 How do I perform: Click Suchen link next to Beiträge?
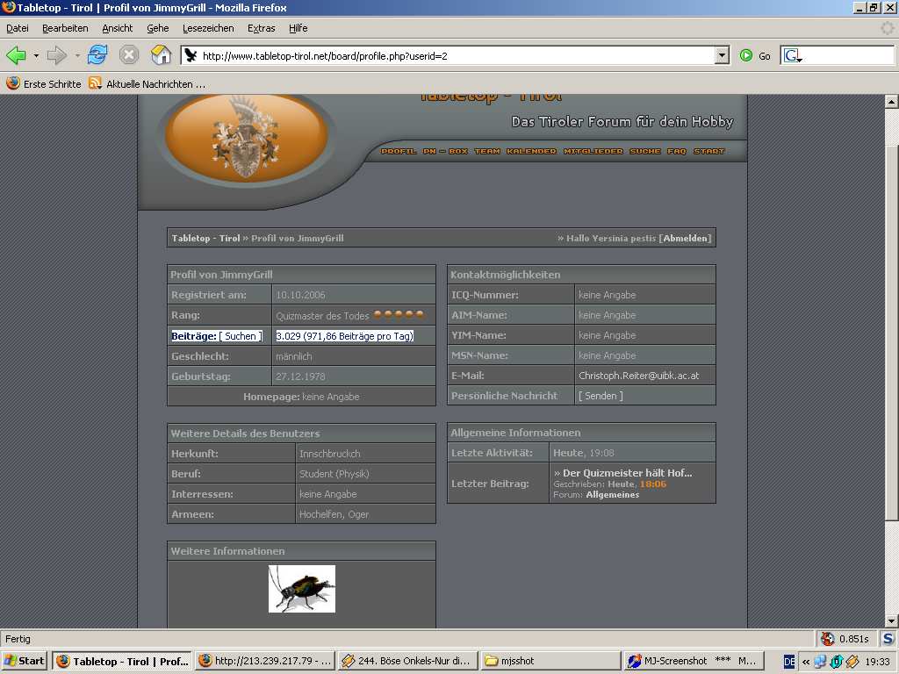coord(241,336)
